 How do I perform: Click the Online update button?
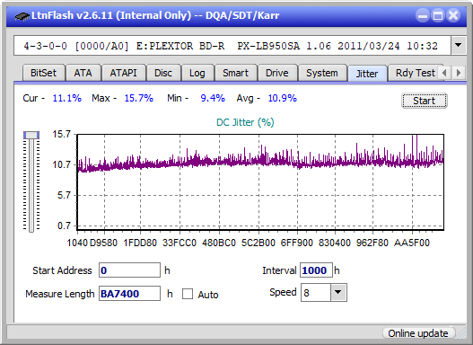point(418,333)
